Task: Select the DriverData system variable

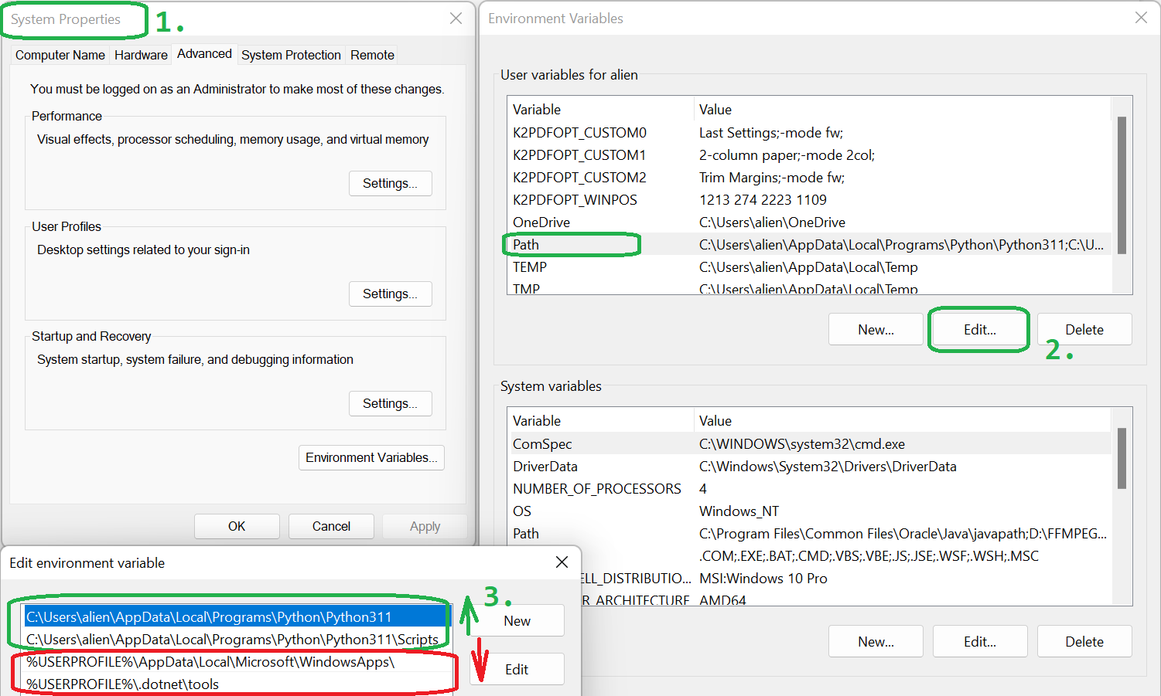Action: tap(809, 467)
